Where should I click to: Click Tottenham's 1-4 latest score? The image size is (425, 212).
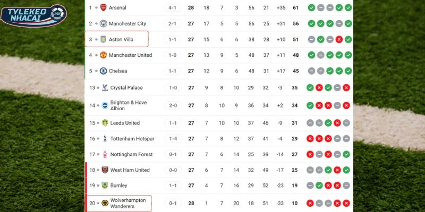(x=172, y=139)
